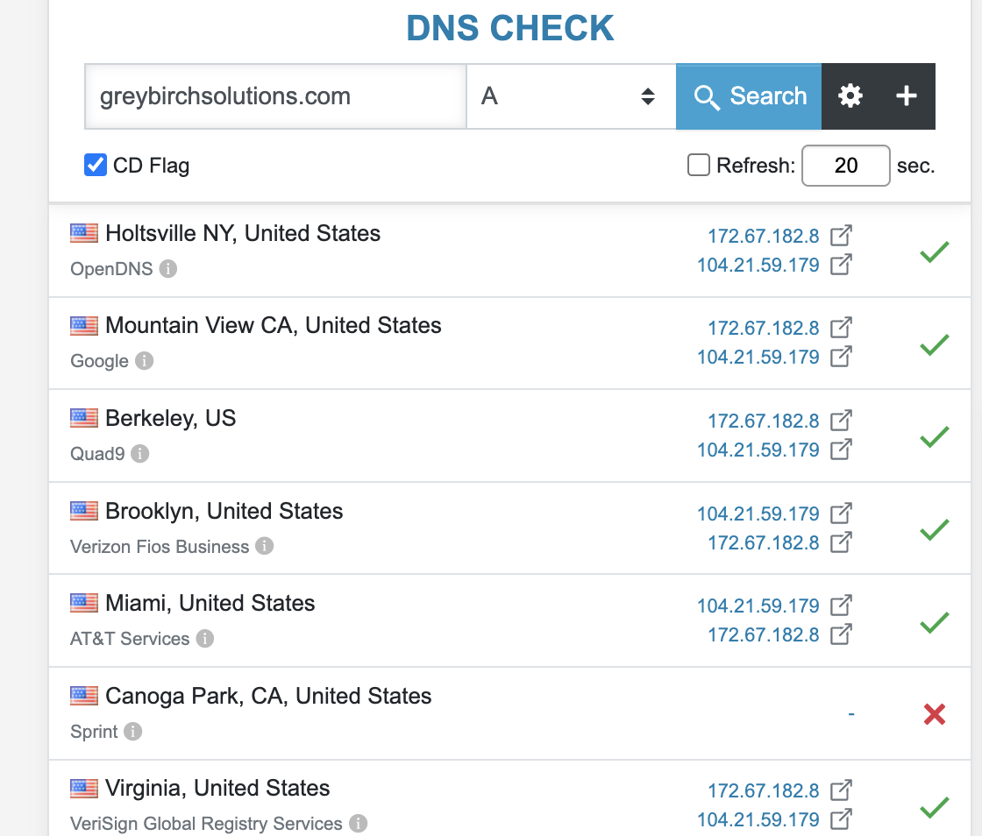Click the greybirchsolutions.com domain input field
The width and height of the screenshot is (982, 836).
[274, 96]
